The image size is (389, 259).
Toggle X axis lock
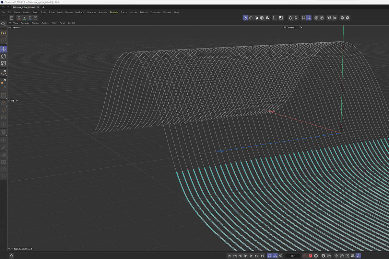click(19, 18)
